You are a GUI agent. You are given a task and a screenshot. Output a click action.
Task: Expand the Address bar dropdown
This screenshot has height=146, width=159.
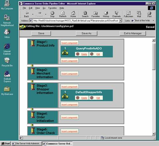pyautogui.click(x=120, y=21)
